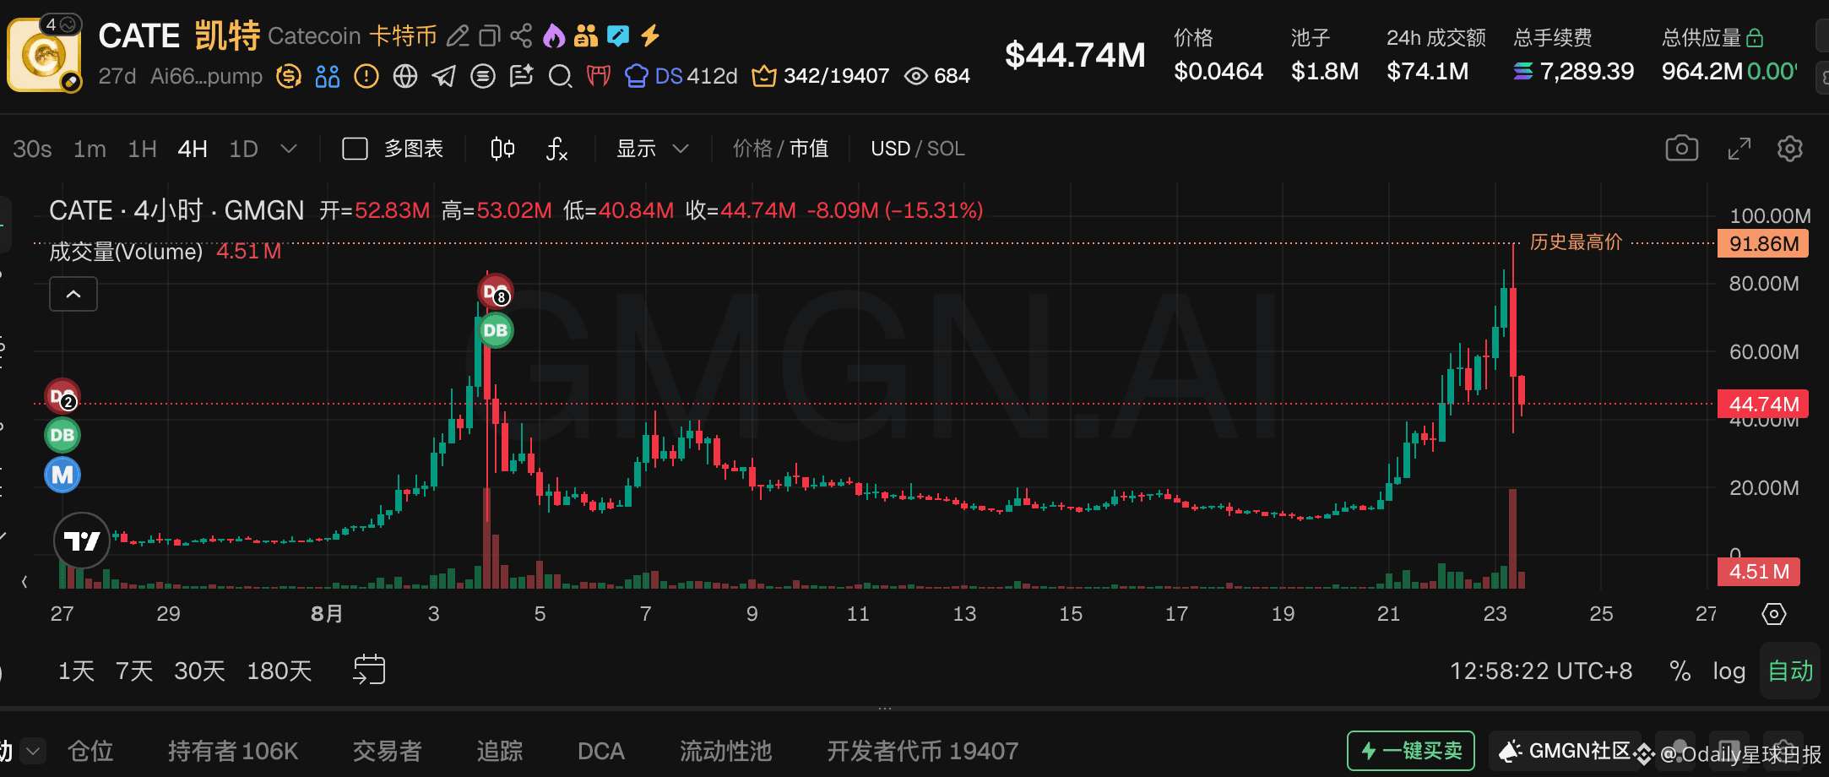Open the Telegram paper plane link
Viewport: 1829px width, 777px height.
point(443,76)
